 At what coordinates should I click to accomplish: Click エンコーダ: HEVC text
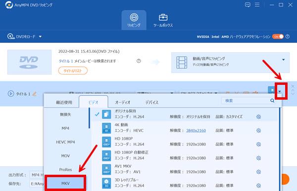[129, 131]
